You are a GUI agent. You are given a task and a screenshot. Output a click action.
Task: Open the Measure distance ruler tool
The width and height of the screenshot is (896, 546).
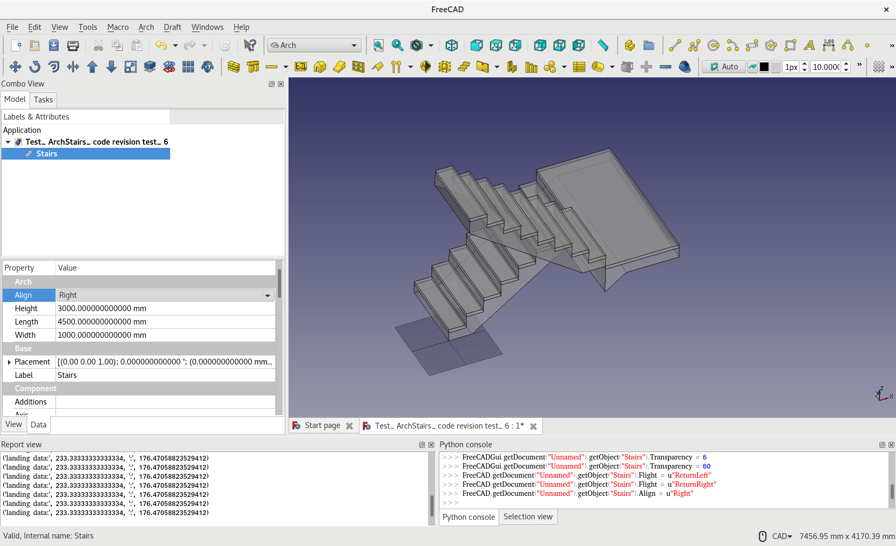click(x=603, y=45)
